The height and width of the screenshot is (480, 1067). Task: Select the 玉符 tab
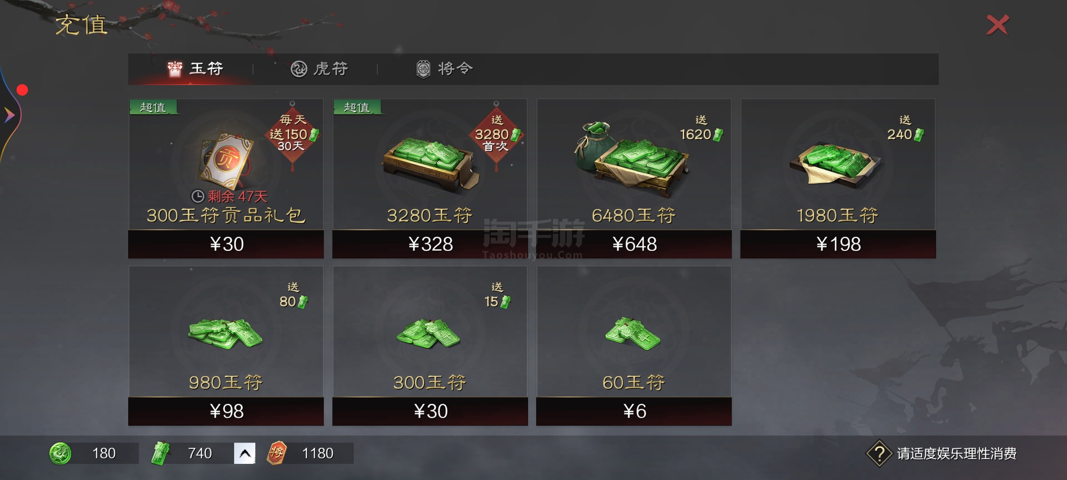pyautogui.click(x=196, y=68)
